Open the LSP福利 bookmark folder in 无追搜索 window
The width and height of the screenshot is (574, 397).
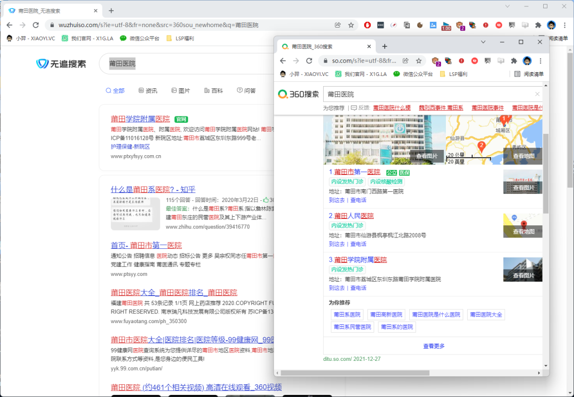coord(180,38)
